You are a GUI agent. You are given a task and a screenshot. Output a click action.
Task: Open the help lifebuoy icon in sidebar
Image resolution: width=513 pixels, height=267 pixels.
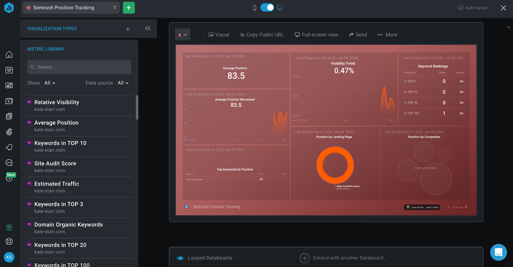pos(9,242)
